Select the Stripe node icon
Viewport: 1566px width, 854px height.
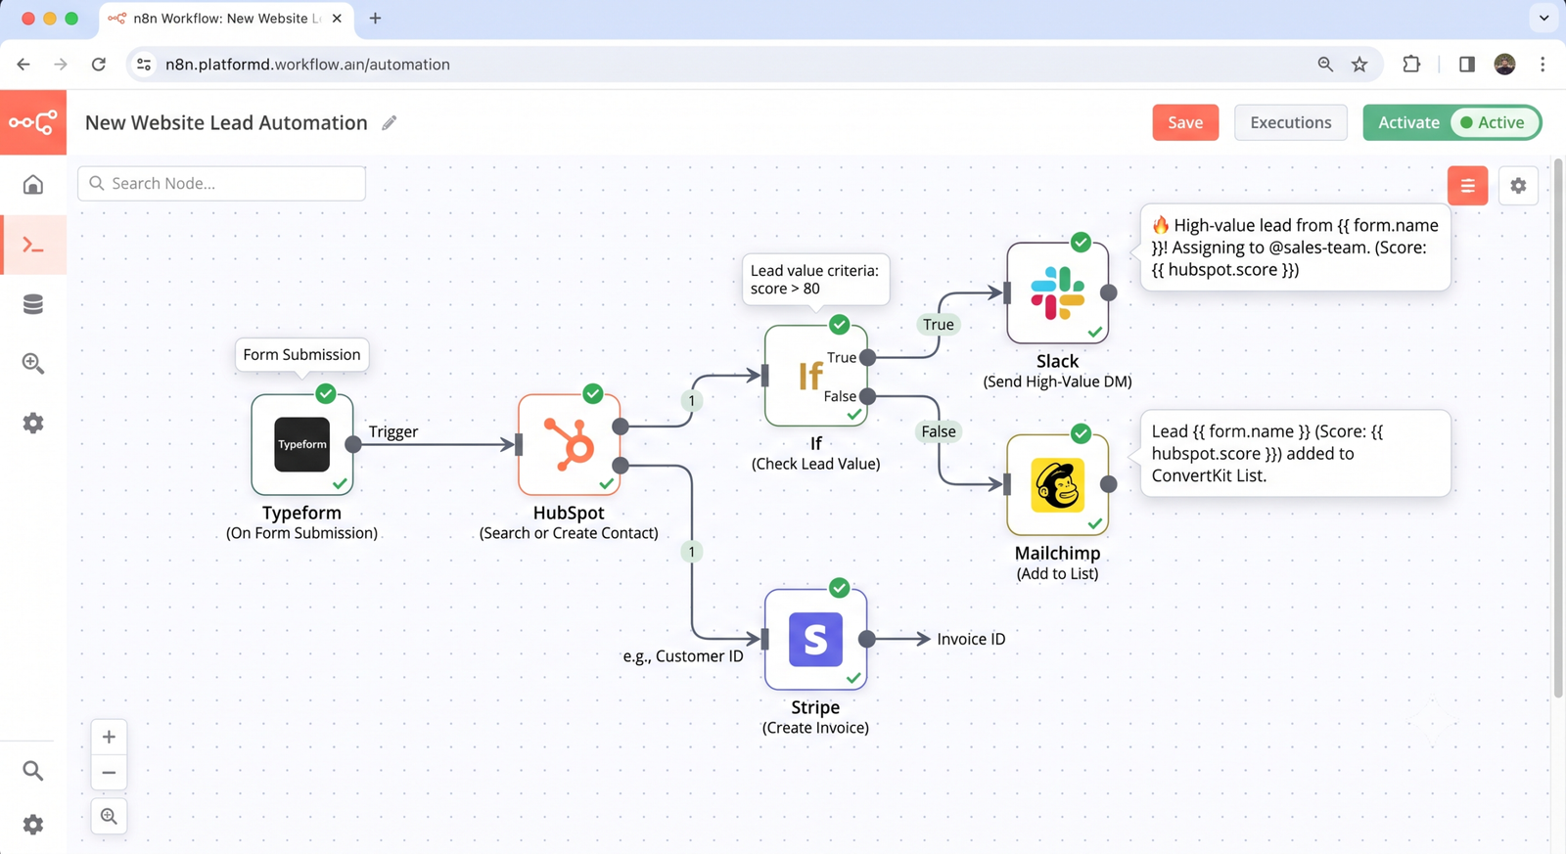[815, 639]
